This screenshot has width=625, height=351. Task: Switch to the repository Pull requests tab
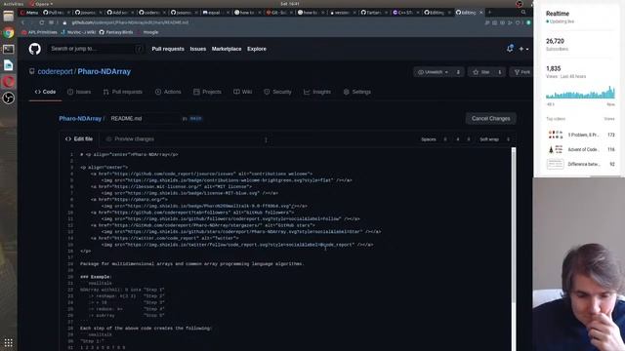(x=122, y=92)
